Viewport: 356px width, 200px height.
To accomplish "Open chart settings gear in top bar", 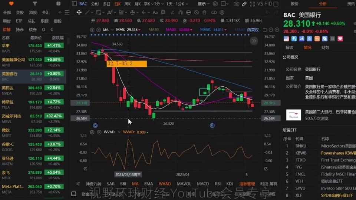I will 215,4.
